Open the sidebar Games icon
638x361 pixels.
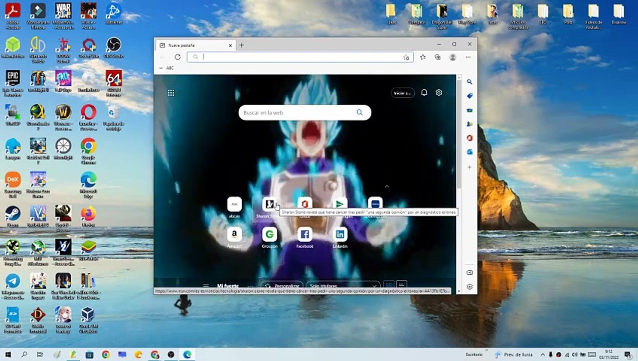click(469, 124)
